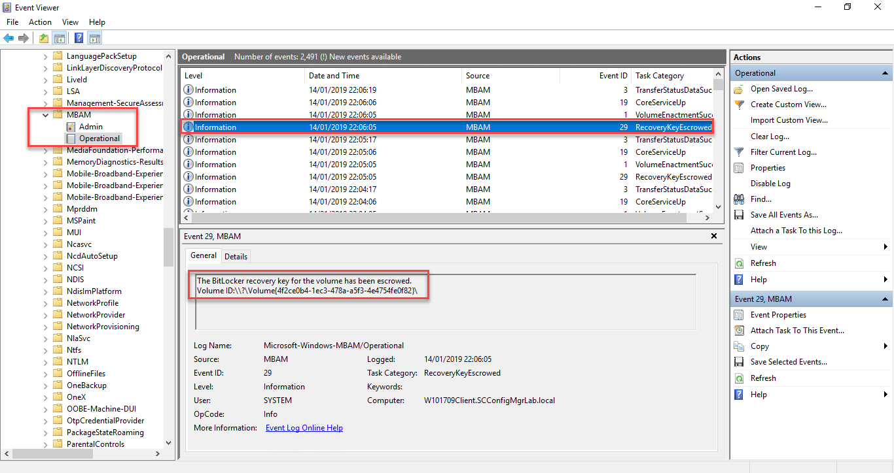Click the Find binoculars icon in Actions
The height and width of the screenshot is (473, 894).
tap(739, 199)
